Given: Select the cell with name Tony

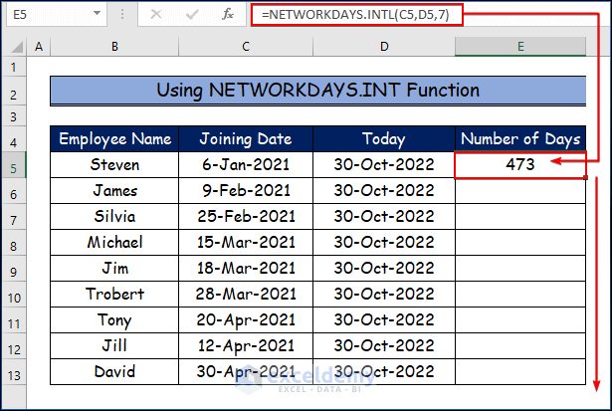Looking at the screenshot, I should click(x=114, y=319).
